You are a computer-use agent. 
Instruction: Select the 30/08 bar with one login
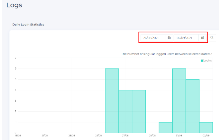165,127
